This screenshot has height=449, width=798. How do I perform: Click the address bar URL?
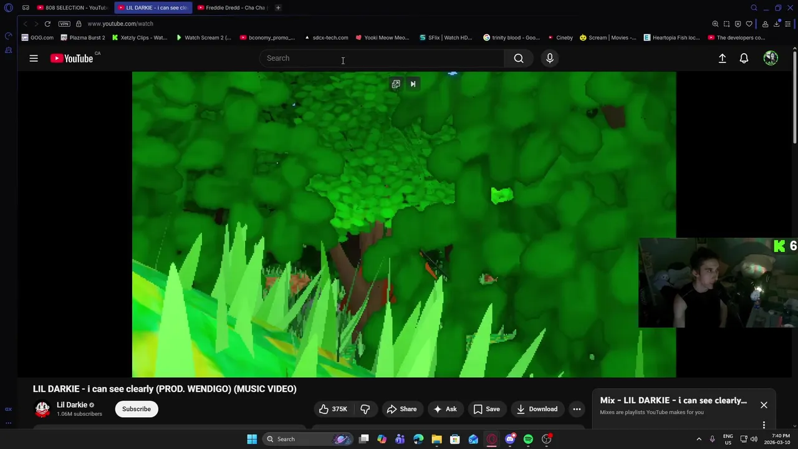(x=120, y=24)
